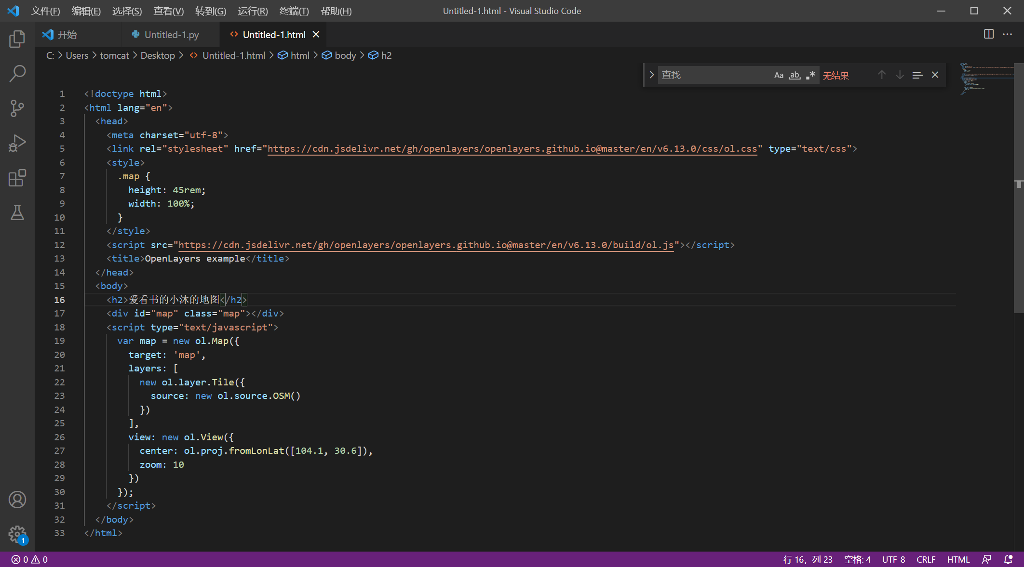Open the 终端(T) menu

click(294, 11)
